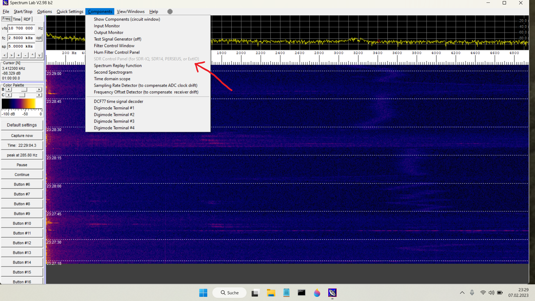535x301 pixels.
Task: Close the Components menu
Action: [x=100, y=11]
